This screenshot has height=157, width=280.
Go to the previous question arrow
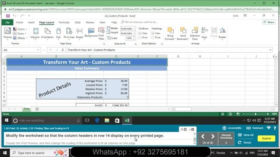pos(203,137)
